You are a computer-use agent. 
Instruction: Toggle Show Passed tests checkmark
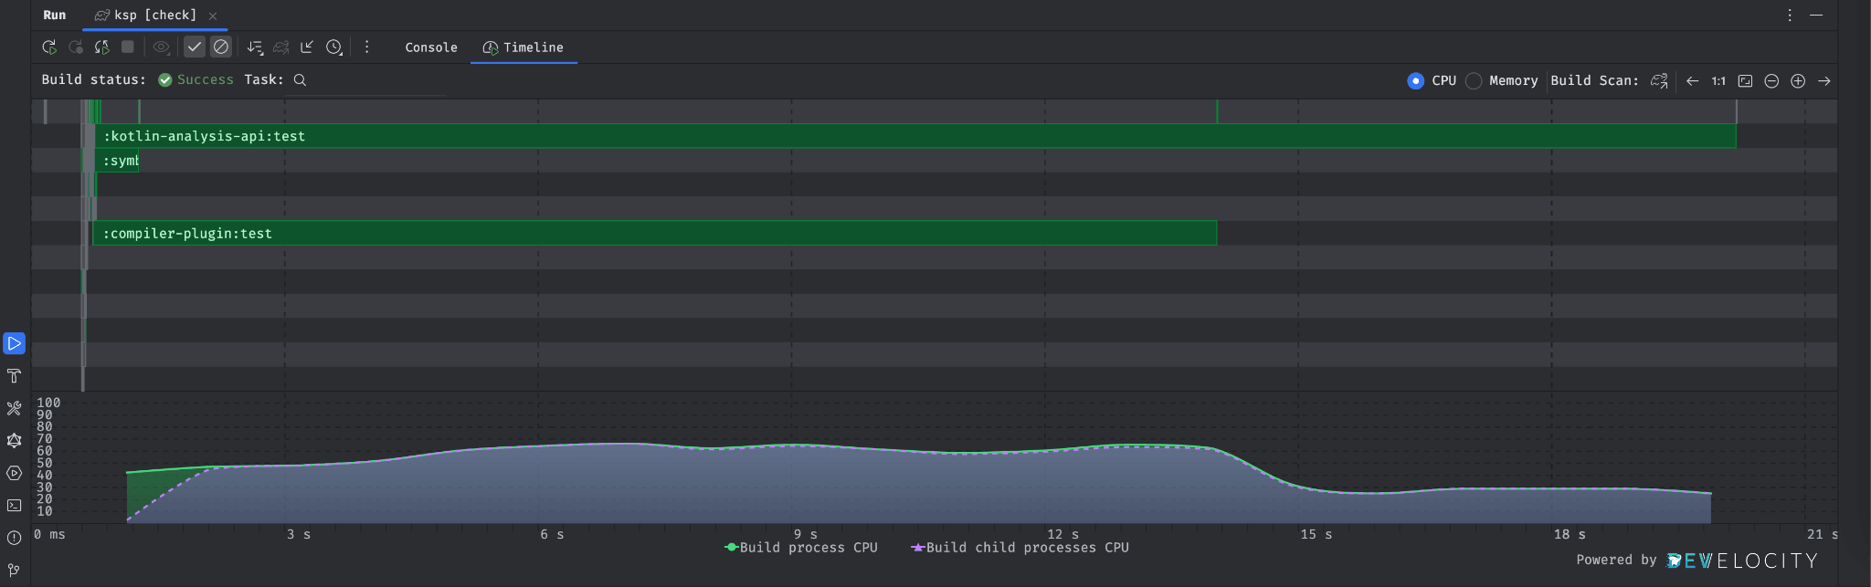[x=195, y=47]
